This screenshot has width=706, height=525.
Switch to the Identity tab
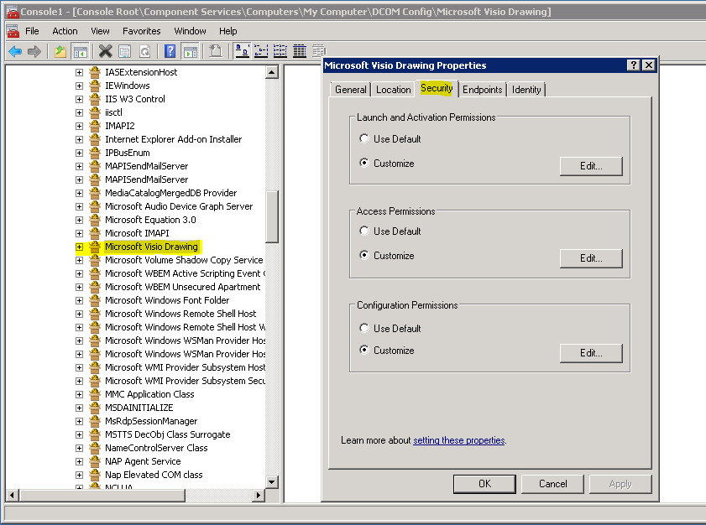point(526,90)
